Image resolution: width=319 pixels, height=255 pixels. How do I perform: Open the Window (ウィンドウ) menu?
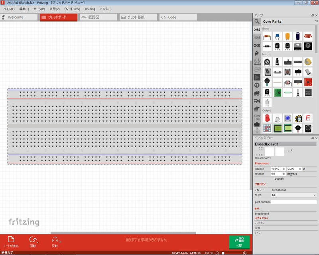point(72,9)
